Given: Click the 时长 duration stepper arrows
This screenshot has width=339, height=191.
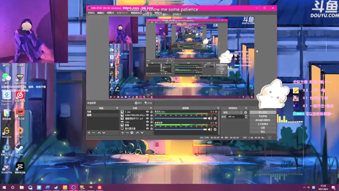Looking at the screenshot, I should click(x=246, y=116).
